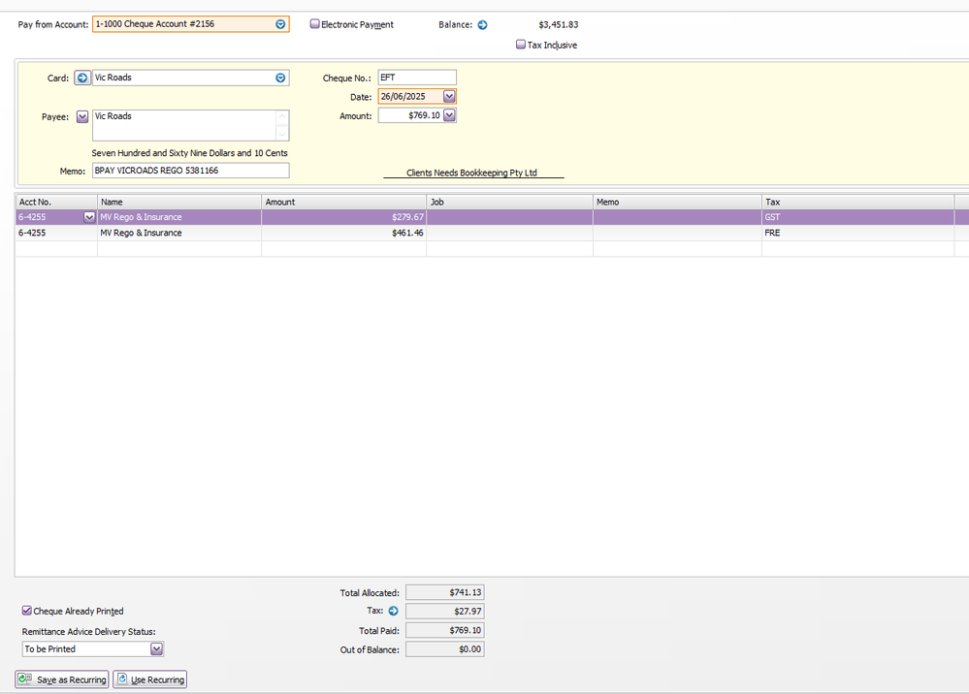This screenshot has height=694, width=969.
Task: Click into the Memo text field
Action: coord(190,171)
